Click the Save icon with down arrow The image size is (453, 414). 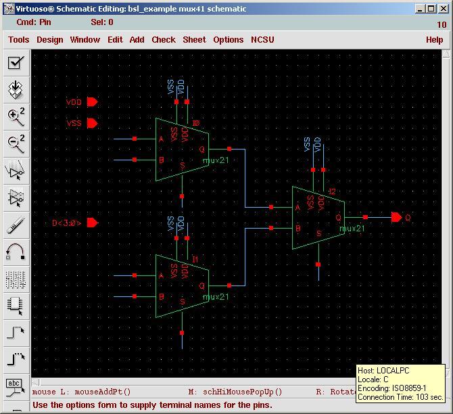click(x=16, y=89)
